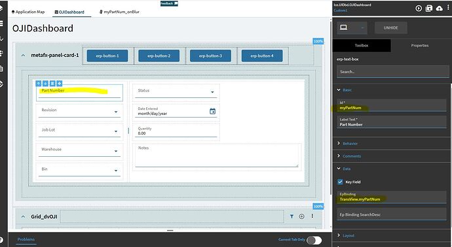The height and width of the screenshot is (247, 452).
Task: Collapse the metafx-panel-card-1 panel
Action: coord(23,55)
